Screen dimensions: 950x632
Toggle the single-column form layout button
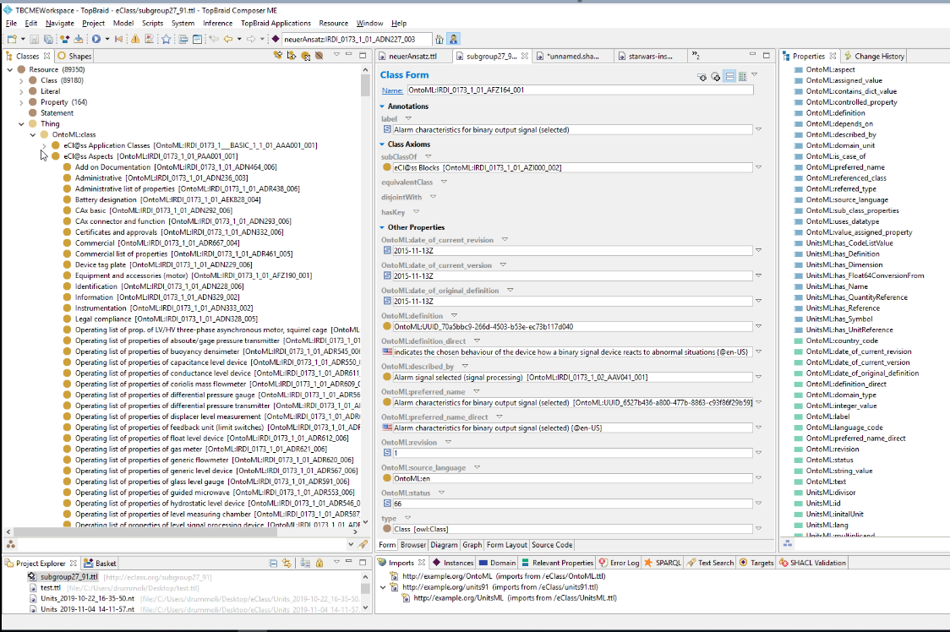coord(729,77)
